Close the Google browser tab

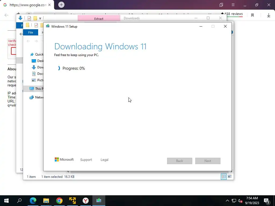[x=49, y=5]
